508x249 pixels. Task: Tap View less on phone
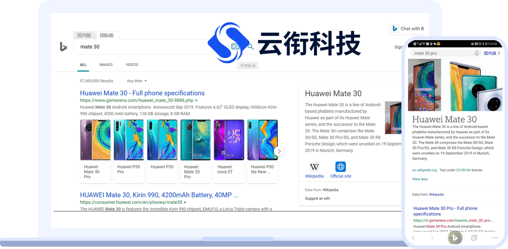420,179
